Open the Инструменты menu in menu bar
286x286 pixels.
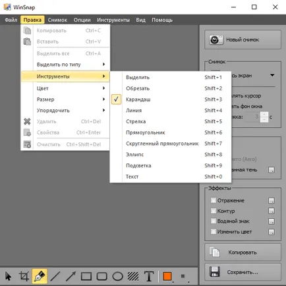click(x=113, y=20)
